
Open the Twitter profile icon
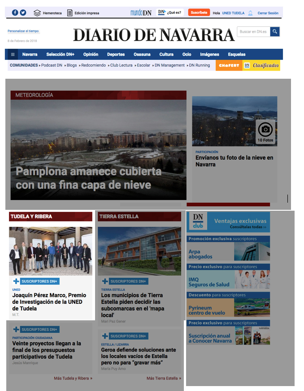click(23, 13)
